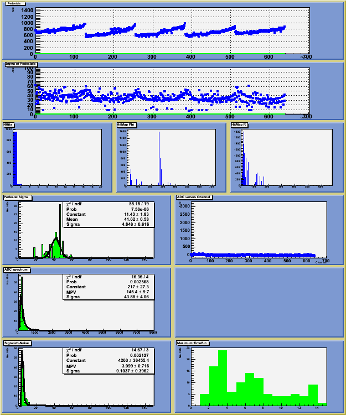The width and height of the screenshot is (346, 415).
Task: Select the Sigma of Pedestals title label
Action: (x=21, y=64)
